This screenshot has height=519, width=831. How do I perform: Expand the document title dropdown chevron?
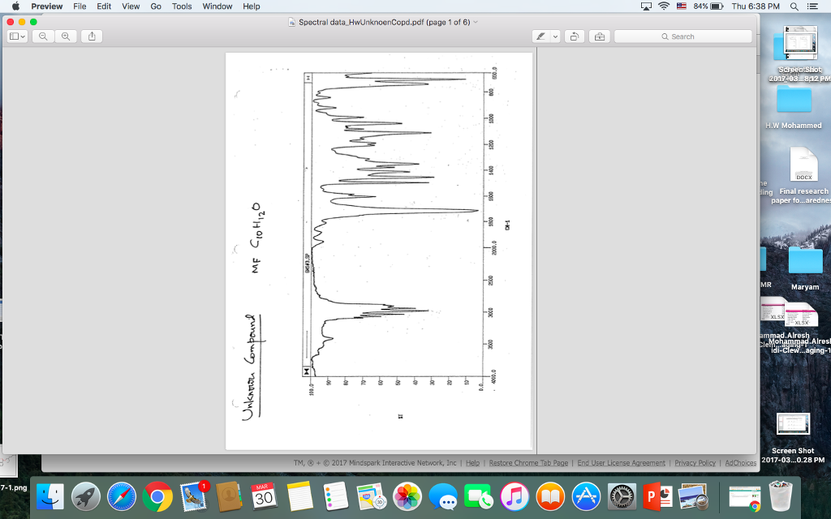[476, 22]
